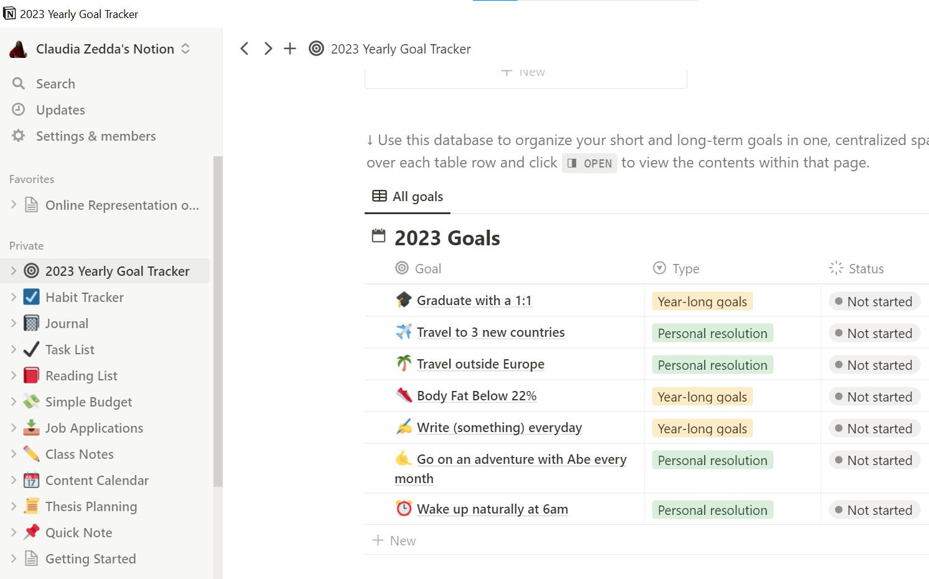Open Travel outside Europe goal
The image size is (929, 579).
(x=480, y=364)
